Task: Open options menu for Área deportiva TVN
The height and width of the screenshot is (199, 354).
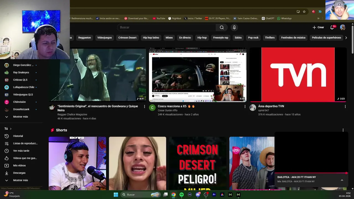Action: click(x=345, y=106)
